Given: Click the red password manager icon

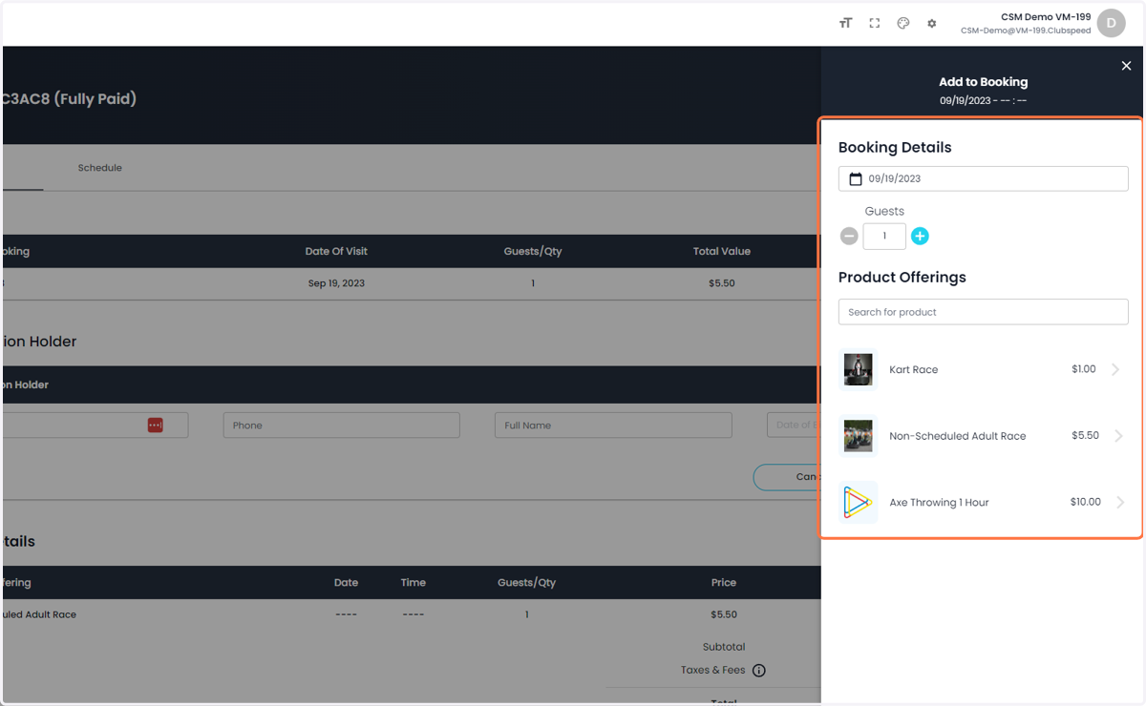Looking at the screenshot, I should 155,425.
